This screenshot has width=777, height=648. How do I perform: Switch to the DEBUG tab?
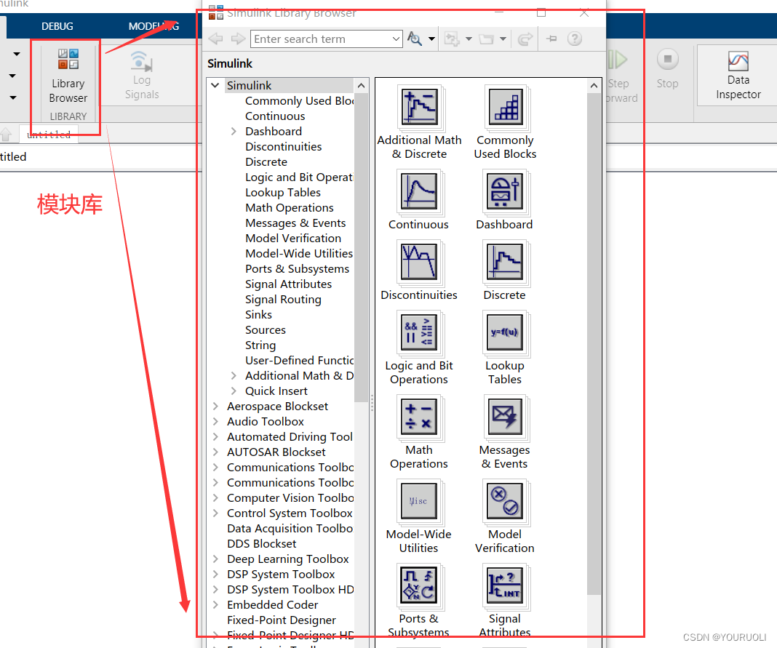pyautogui.click(x=57, y=26)
